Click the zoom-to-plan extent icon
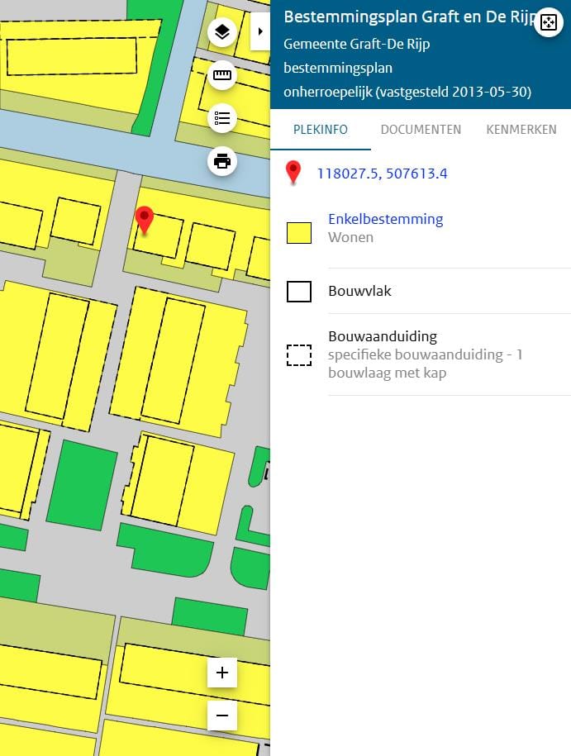This screenshot has height=756, width=571. coord(549,22)
